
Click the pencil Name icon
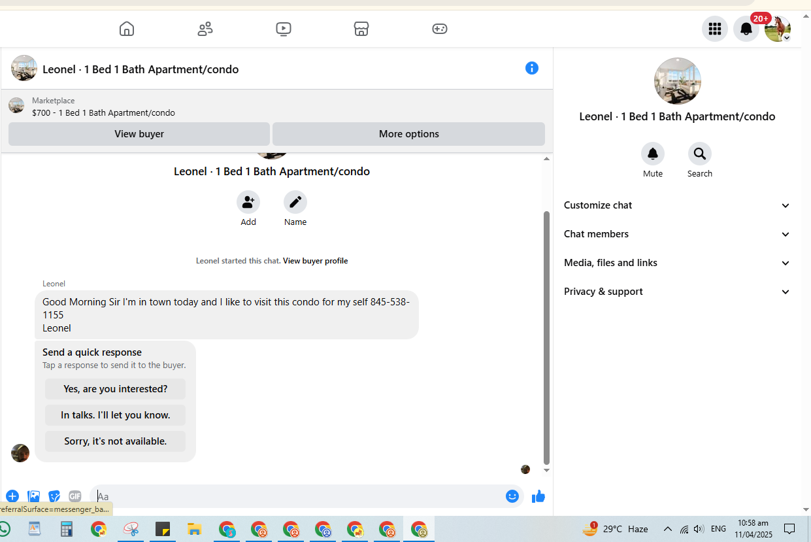pos(295,203)
